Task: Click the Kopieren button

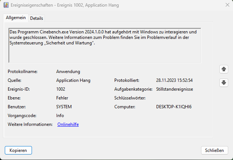Action: [x=18, y=150]
